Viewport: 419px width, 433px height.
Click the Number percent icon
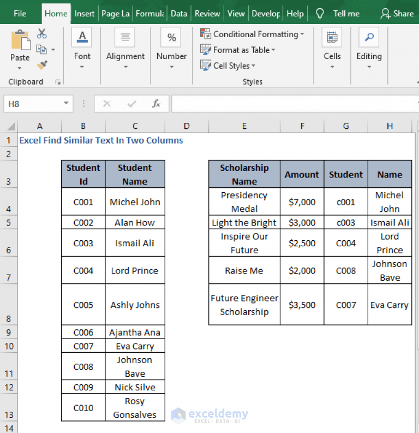[171, 37]
